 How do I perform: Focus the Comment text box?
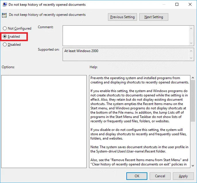click(126, 35)
